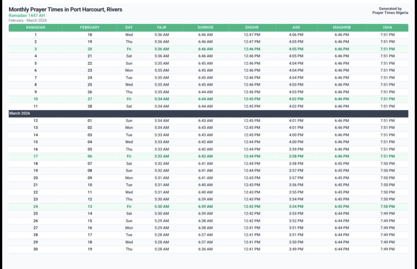Click the FAJR column header
Image resolution: width=417 pixels, height=269 pixels.
point(161,27)
